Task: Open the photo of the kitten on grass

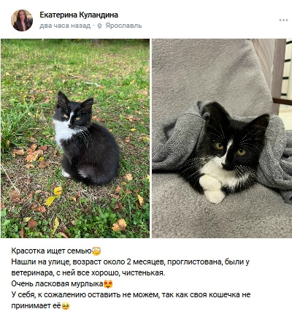Action: coord(75,138)
